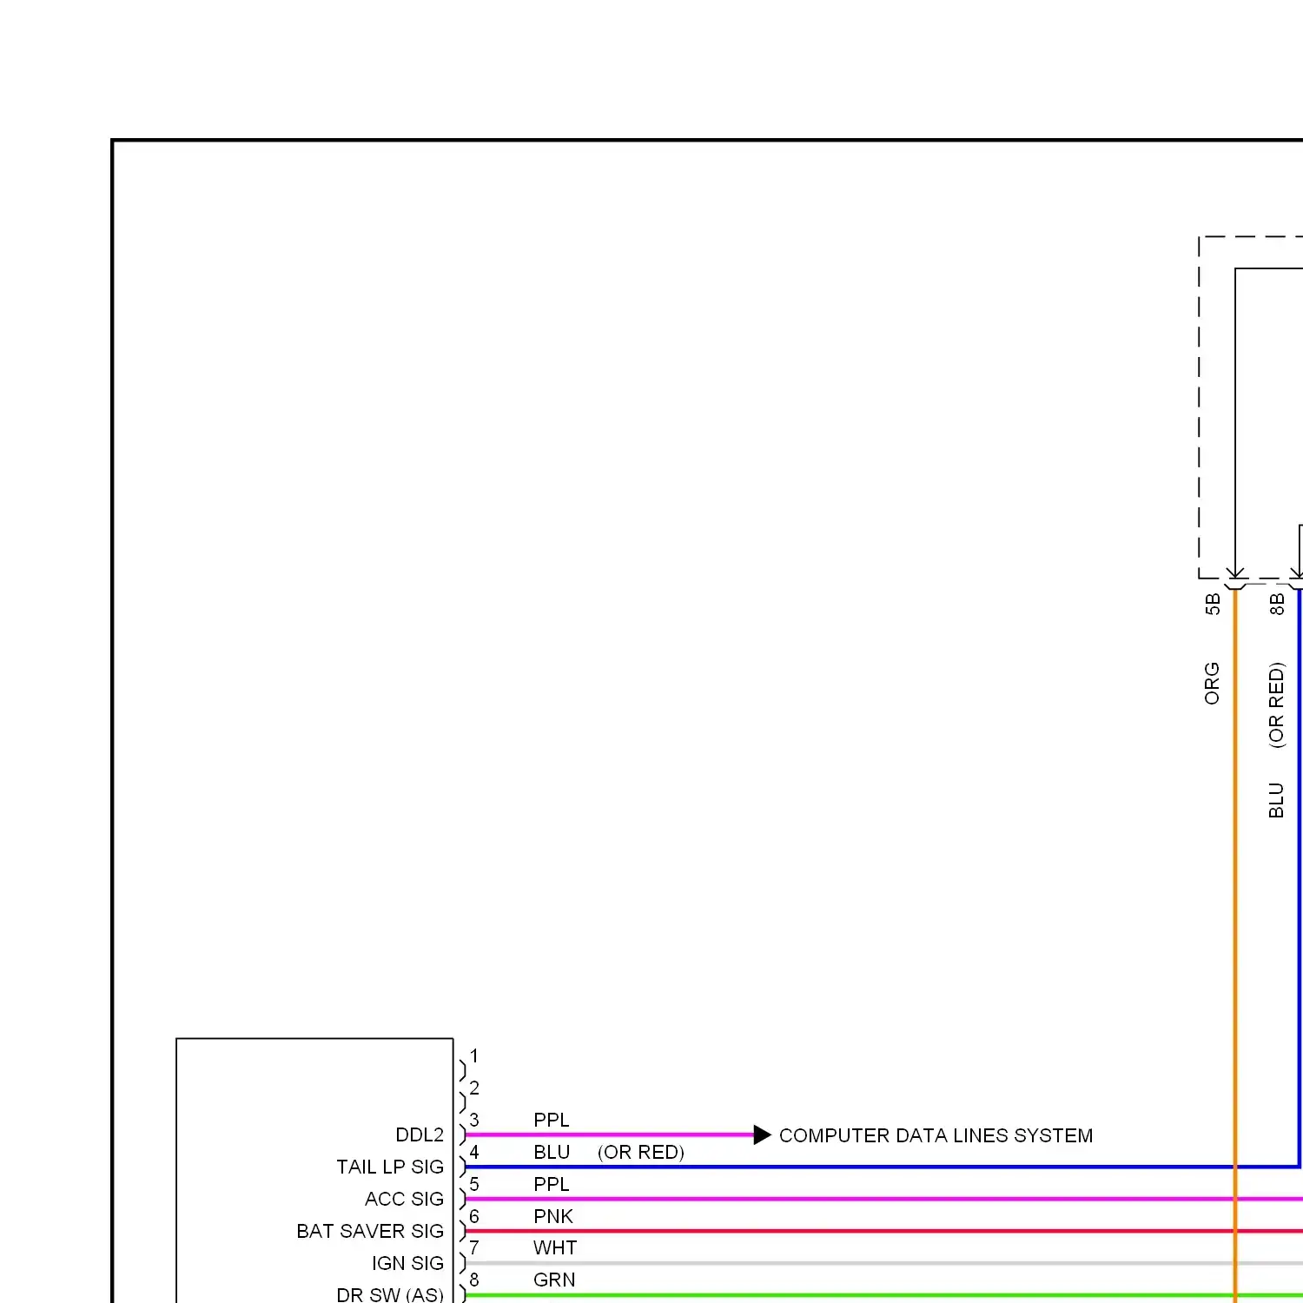The height and width of the screenshot is (1303, 1303).
Task: Click the vertical ORG wire label
Action: pyautogui.click(x=1212, y=684)
